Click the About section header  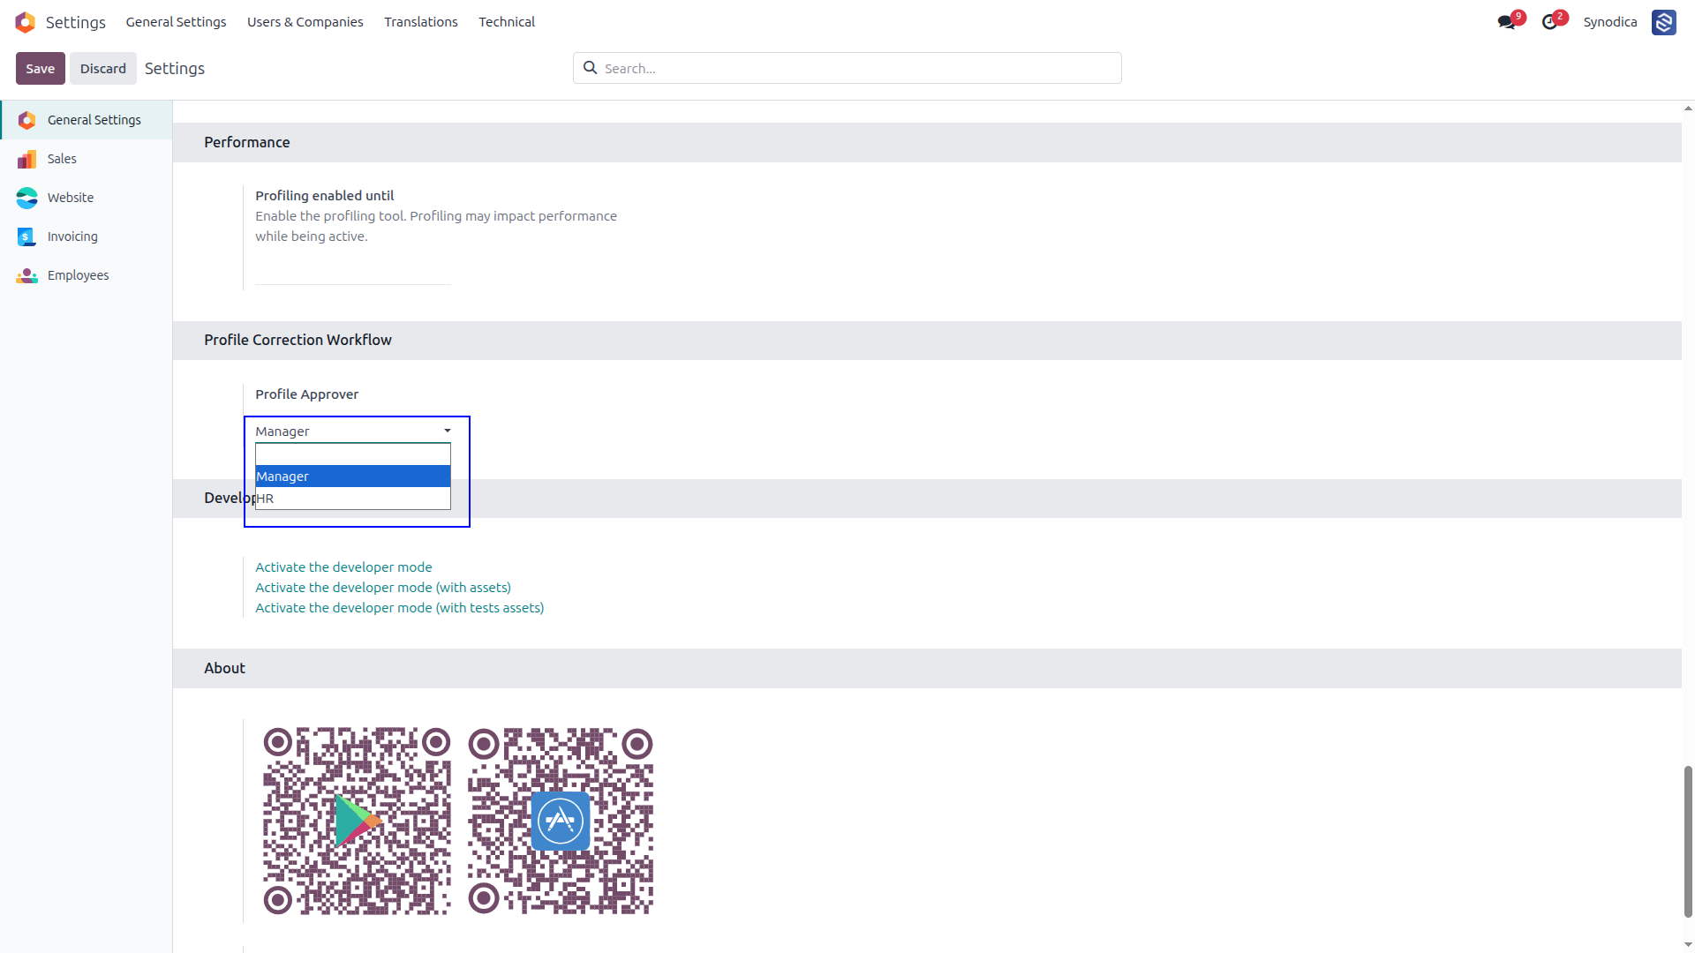(x=224, y=668)
